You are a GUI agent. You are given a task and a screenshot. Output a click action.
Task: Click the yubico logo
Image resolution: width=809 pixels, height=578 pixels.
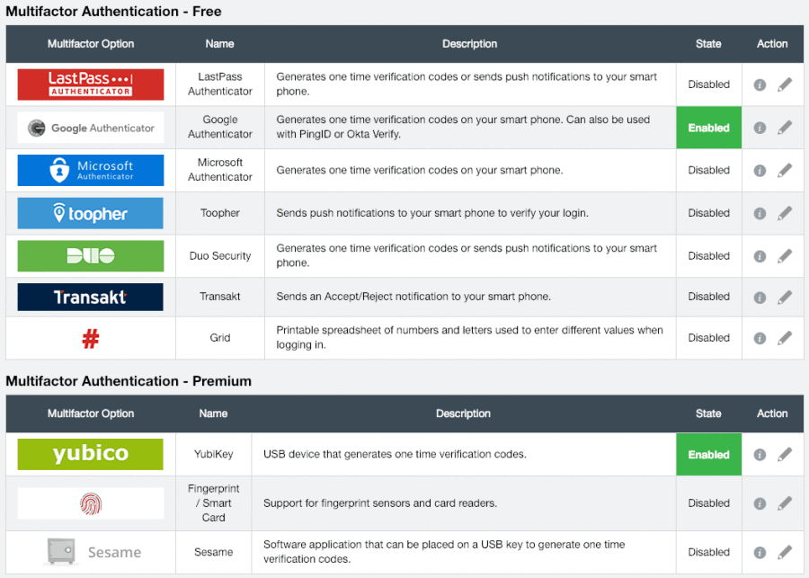pyautogui.click(x=90, y=454)
